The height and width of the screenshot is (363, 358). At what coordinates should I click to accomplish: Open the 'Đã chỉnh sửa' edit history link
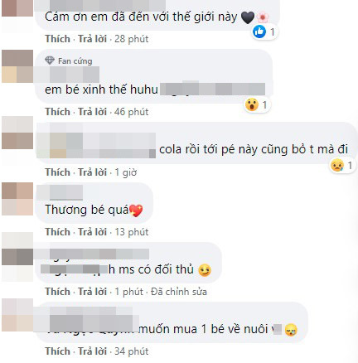coord(179,292)
